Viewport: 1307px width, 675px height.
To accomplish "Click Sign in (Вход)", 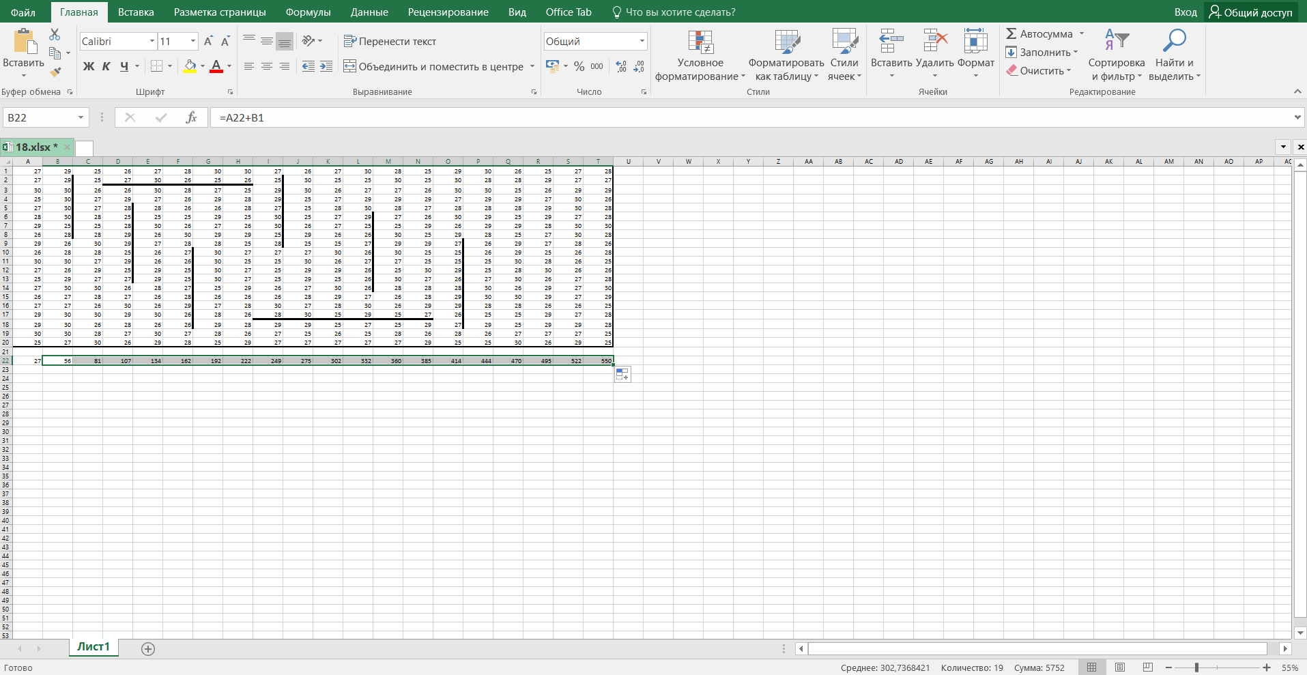I will (x=1186, y=12).
